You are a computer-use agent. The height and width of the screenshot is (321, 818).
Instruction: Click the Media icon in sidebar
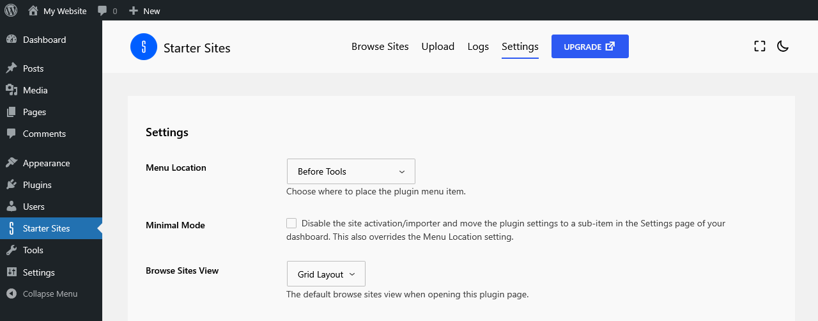pos(12,90)
